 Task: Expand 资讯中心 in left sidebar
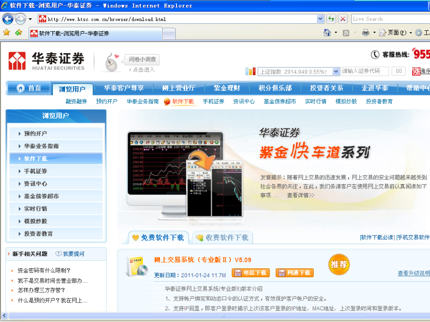[x=56, y=183]
